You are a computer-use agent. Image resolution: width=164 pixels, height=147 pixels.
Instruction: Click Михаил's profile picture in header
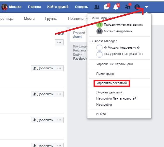coord(4,7)
